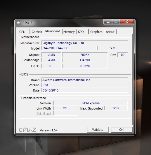151x155 pixels.
Task: Open the Graphics tab
Action: pyautogui.click(x=96, y=32)
